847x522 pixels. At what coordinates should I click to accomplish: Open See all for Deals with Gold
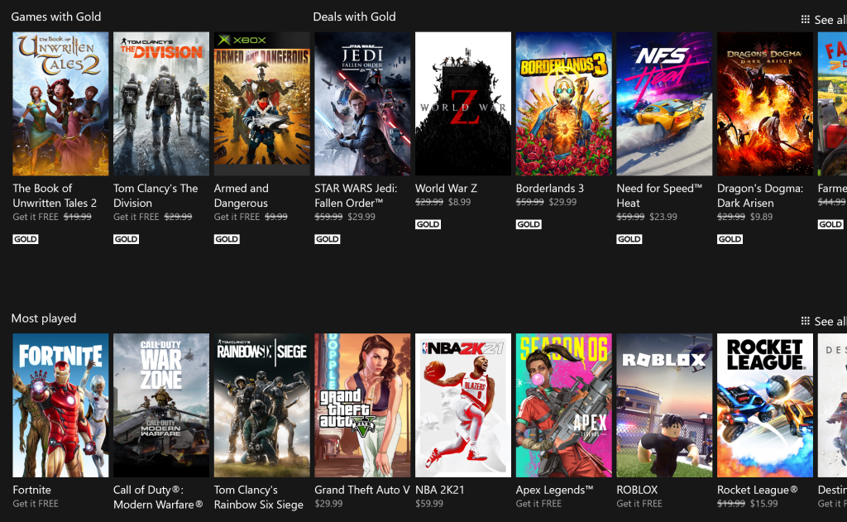(x=830, y=19)
